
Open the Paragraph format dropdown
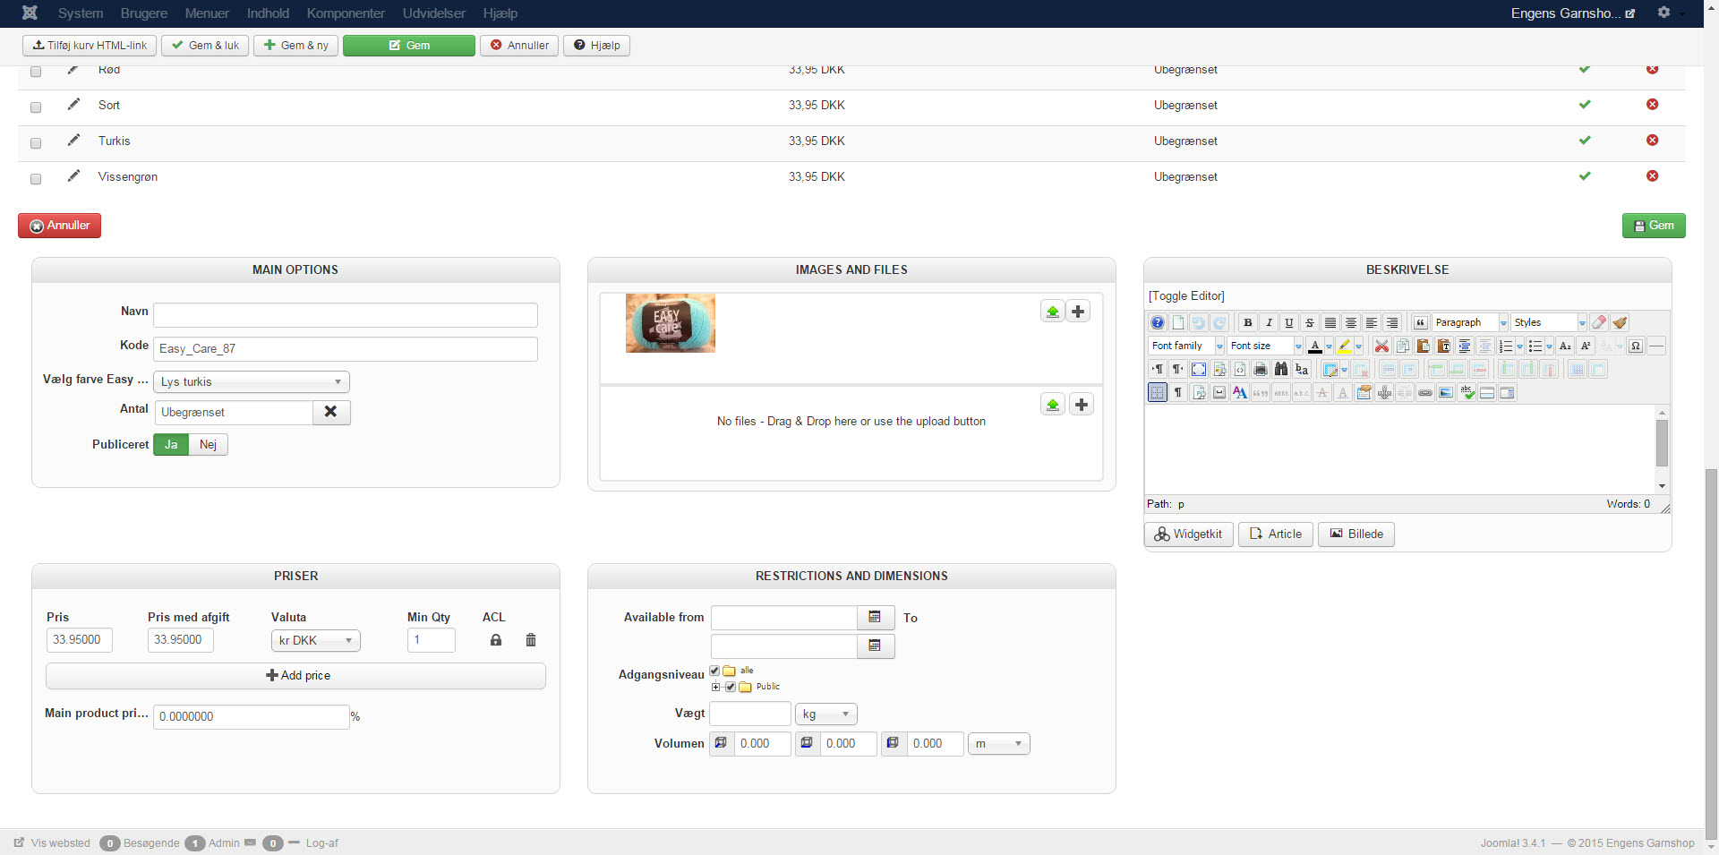click(1471, 322)
